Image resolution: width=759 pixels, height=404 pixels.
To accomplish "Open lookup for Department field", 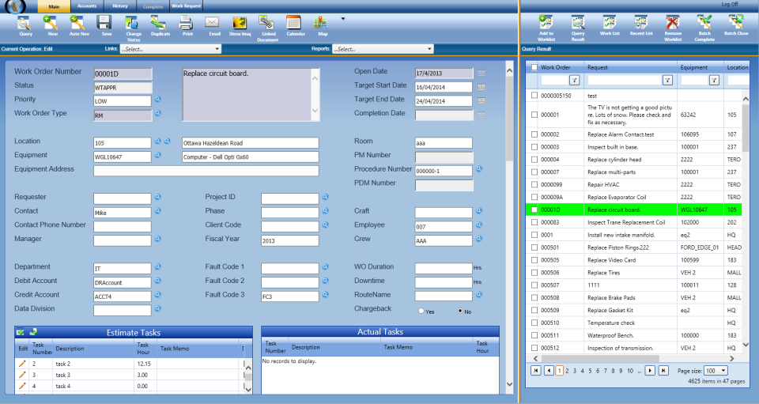I will pos(158,266).
